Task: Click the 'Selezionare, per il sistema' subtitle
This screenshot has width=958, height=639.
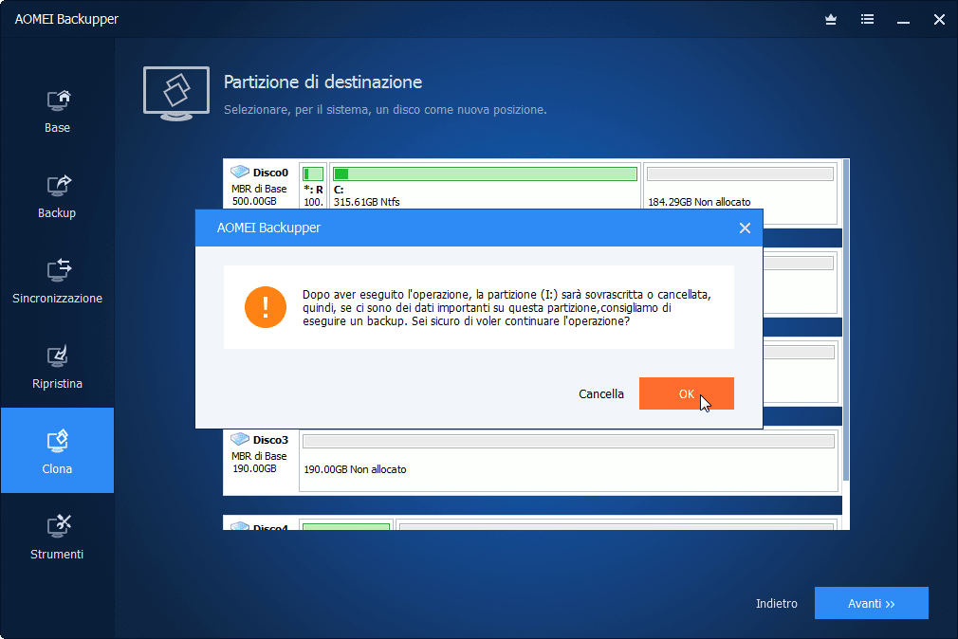Action: coord(385,110)
